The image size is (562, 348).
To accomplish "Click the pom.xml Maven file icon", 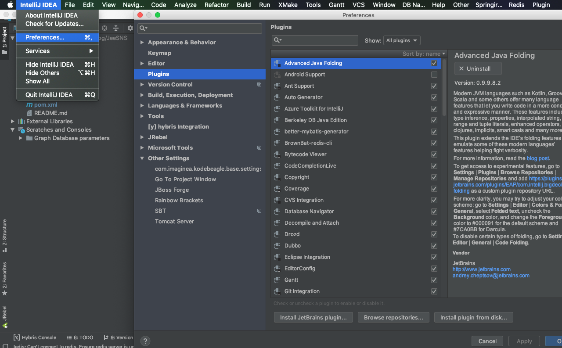I will point(29,105).
